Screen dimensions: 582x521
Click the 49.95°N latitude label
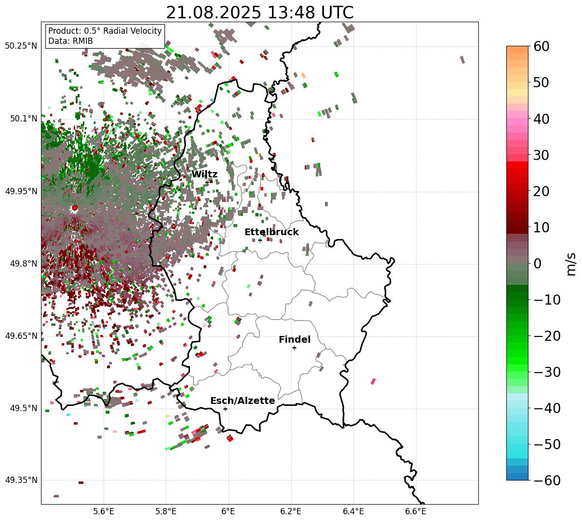(x=21, y=191)
